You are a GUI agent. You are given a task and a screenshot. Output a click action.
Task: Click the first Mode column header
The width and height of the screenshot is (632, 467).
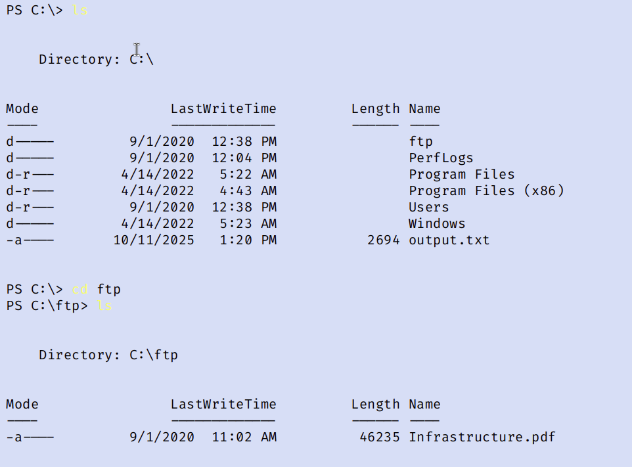click(22, 109)
